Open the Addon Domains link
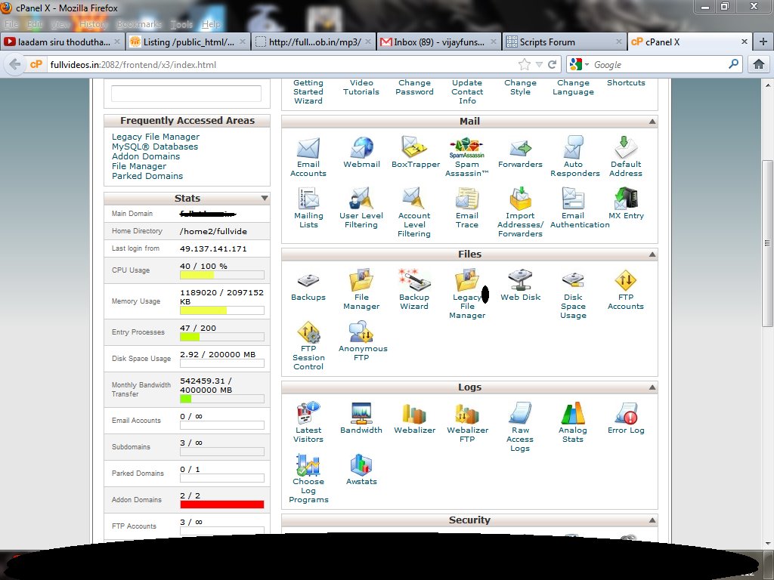Image resolution: width=774 pixels, height=580 pixels. coord(146,156)
